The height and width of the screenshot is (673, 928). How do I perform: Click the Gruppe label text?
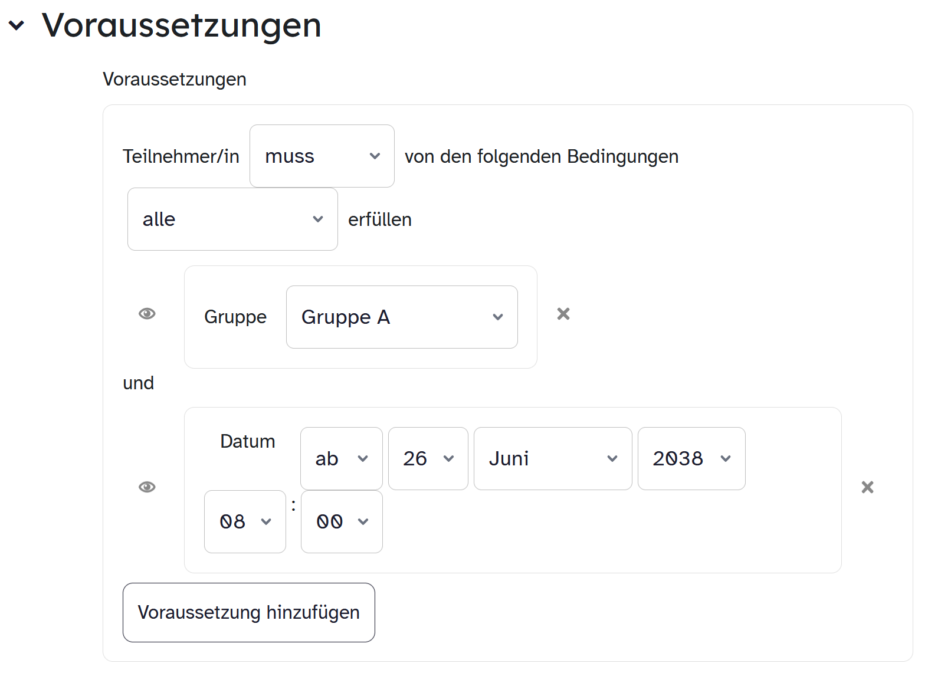(235, 317)
